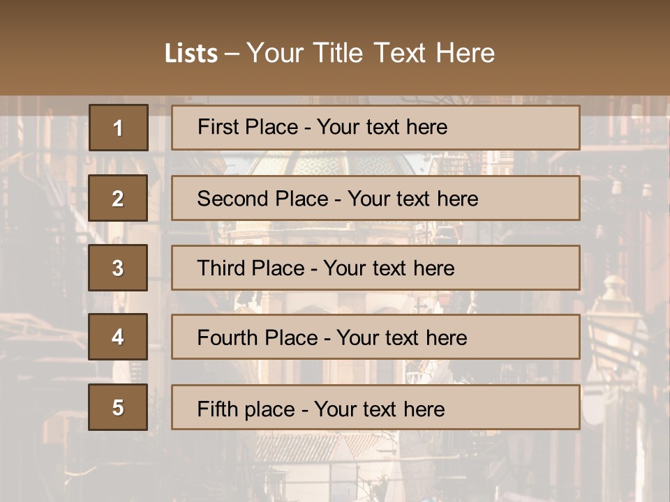The height and width of the screenshot is (502, 670).
Task: Click empty brown header band left of title
Action: (77, 51)
